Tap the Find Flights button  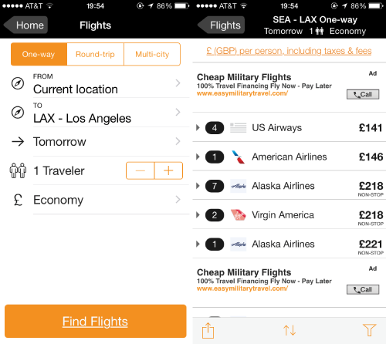(x=96, y=321)
